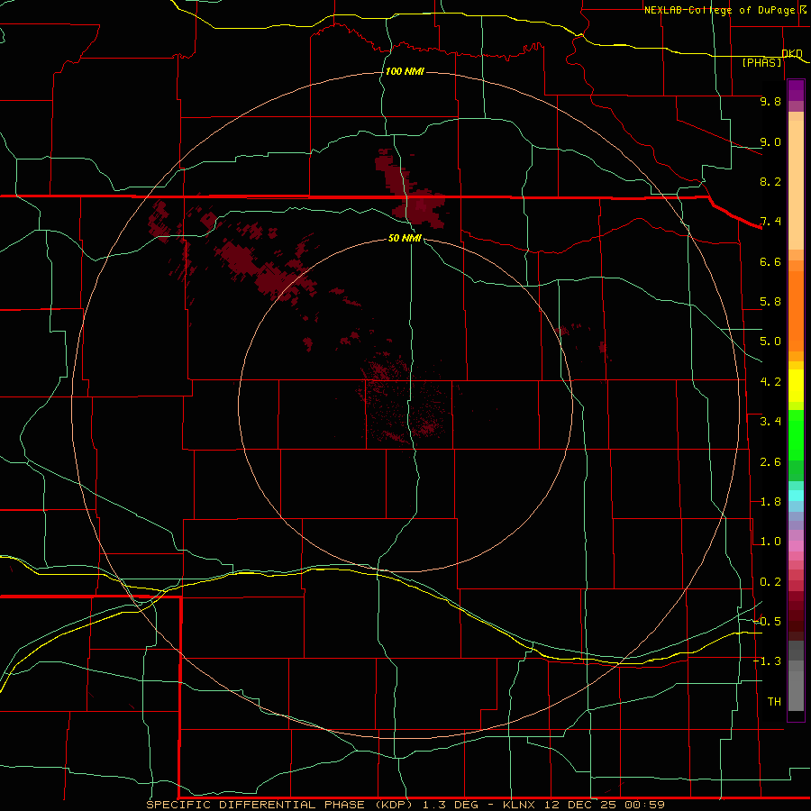The height and width of the screenshot is (811, 811).
Task: Click the 5.0 value on the color scale
Action: 770,342
